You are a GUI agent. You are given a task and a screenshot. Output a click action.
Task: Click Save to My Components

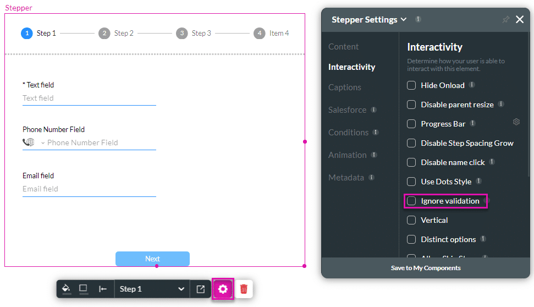coord(426,268)
